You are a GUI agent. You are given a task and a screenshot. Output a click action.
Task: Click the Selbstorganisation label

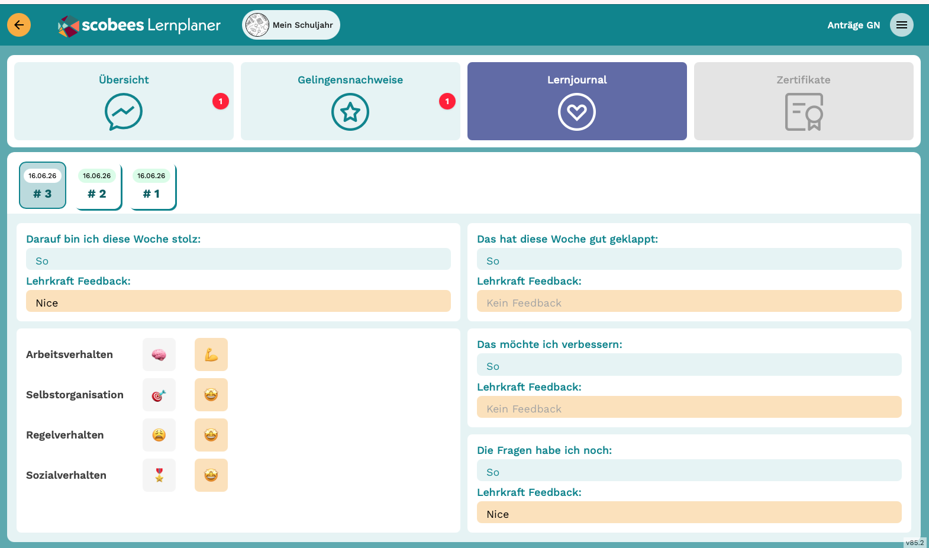pos(75,395)
